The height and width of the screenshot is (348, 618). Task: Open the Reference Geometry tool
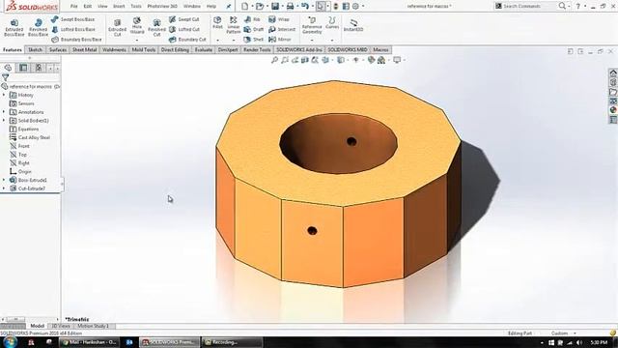pos(312,25)
